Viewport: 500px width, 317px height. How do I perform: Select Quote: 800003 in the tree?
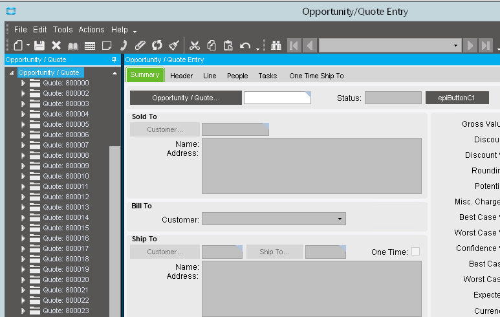66,104
